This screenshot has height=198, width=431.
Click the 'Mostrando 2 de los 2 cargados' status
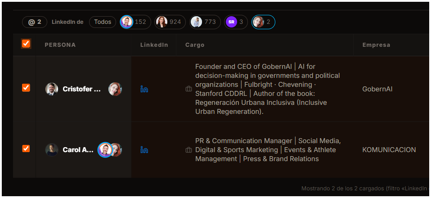[342, 189]
